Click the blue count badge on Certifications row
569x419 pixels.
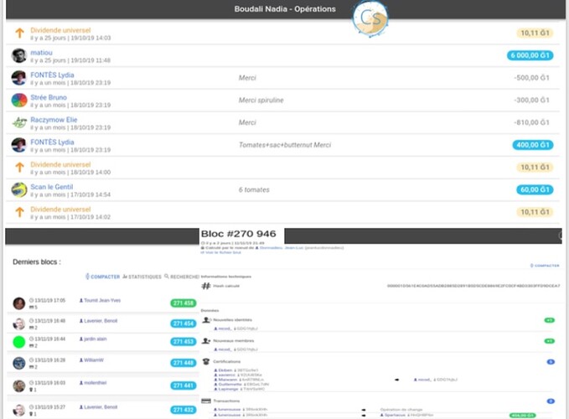[x=551, y=362]
